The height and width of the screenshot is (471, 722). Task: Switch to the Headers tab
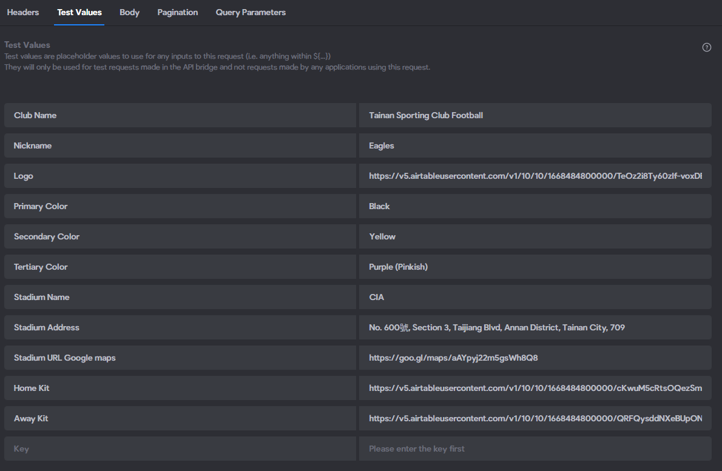23,12
